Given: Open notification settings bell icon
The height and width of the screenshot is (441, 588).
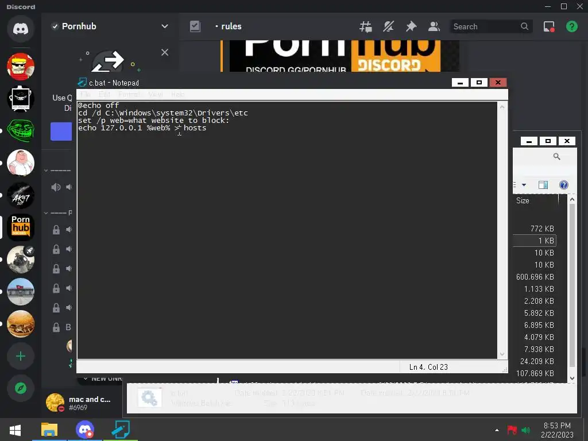Looking at the screenshot, I should [x=389, y=26].
